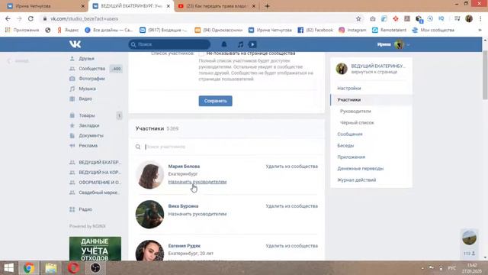Screen dimensions: 488x275
Task: Open Managers in the community menu
Action: click(x=355, y=112)
